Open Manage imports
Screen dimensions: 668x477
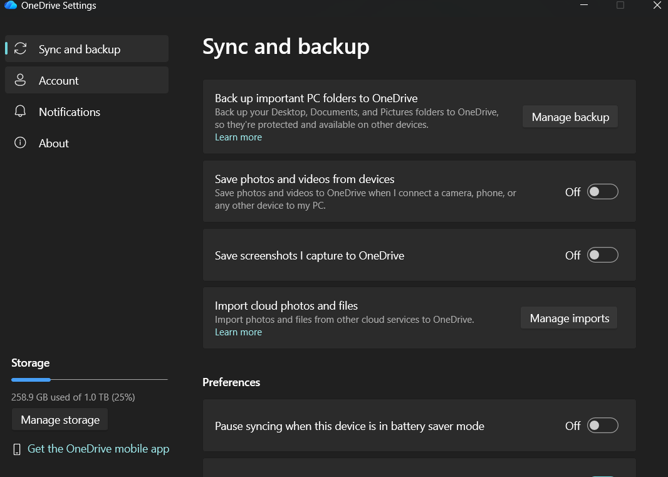[569, 318]
